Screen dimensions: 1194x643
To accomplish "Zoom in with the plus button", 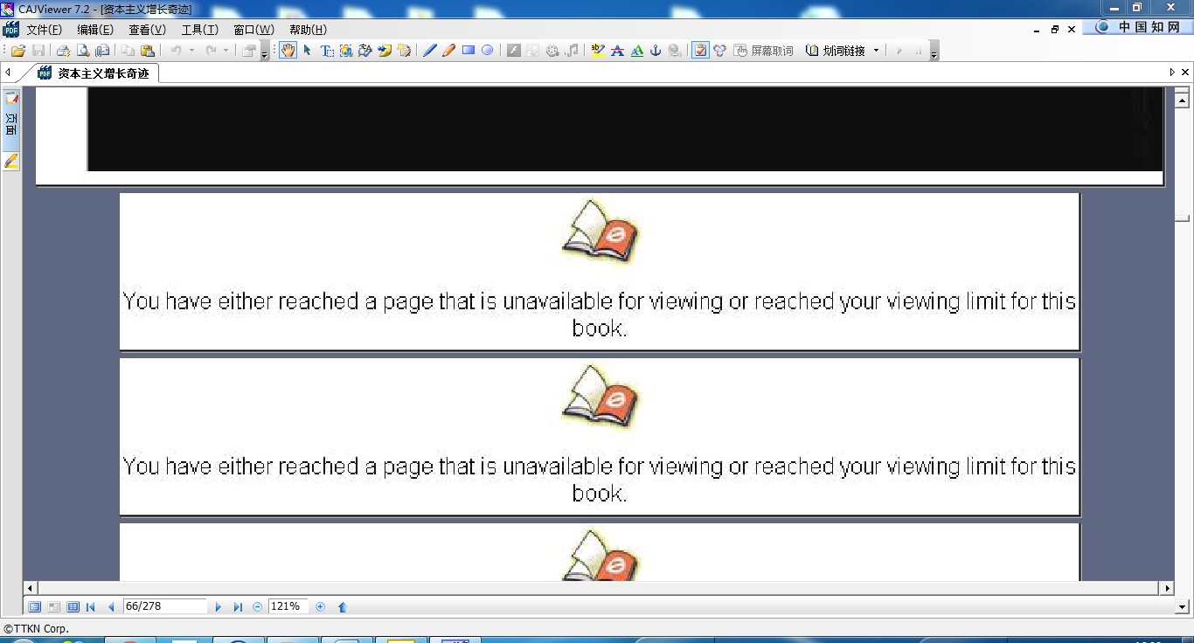I will 320,606.
